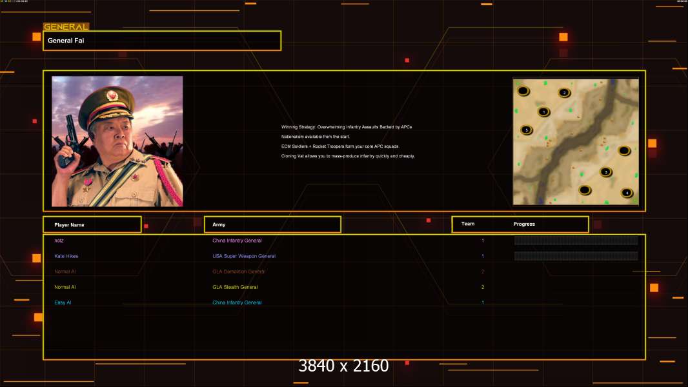Image resolution: width=688 pixels, height=387 pixels.
Task: Click Easy AI's China Infantry General army
Action: [x=237, y=303]
